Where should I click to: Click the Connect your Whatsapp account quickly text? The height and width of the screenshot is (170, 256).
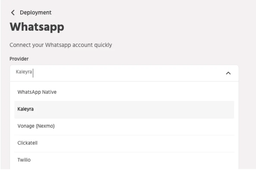tap(61, 45)
